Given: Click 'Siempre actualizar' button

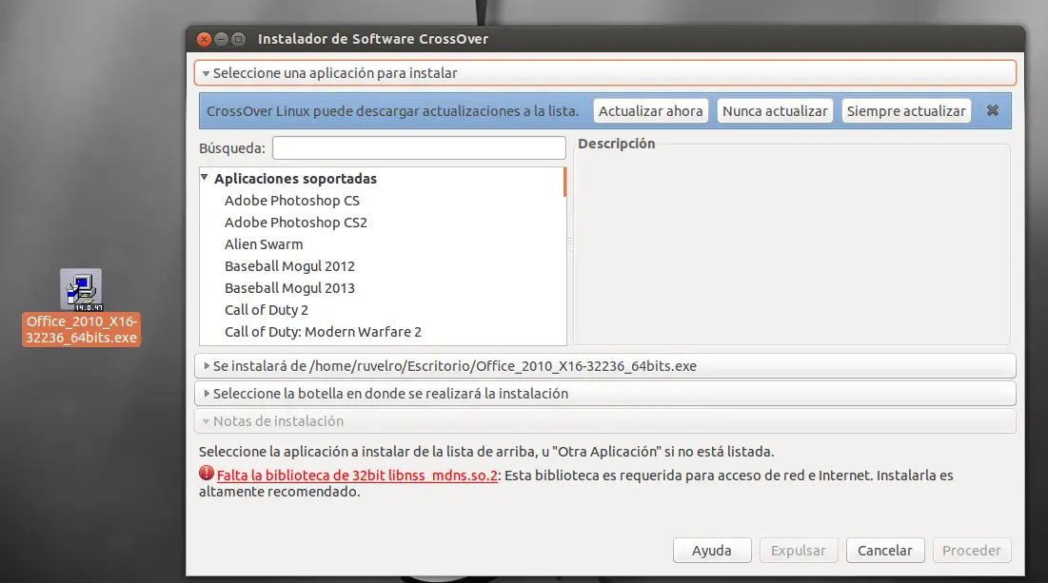Looking at the screenshot, I should (x=905, y=111).
